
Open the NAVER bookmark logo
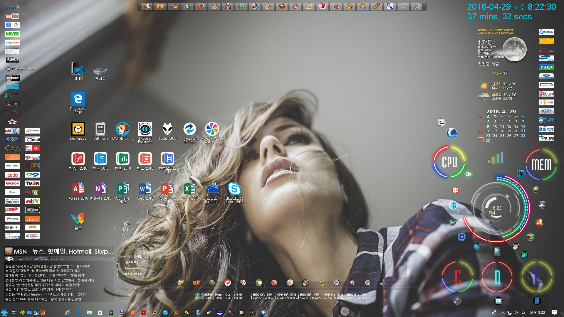pos(12,34)
